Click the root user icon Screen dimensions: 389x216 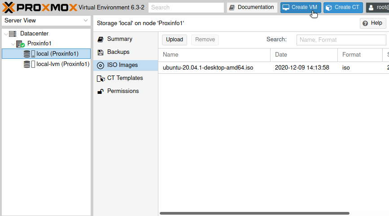coord(371,8)
